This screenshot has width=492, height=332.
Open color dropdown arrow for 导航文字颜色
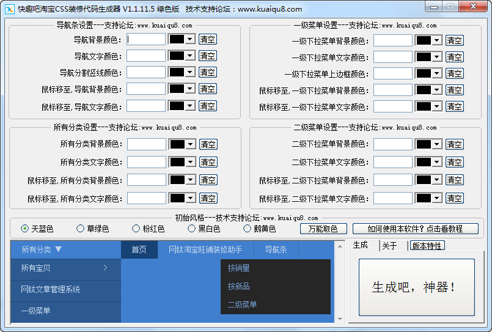(190, 56)
